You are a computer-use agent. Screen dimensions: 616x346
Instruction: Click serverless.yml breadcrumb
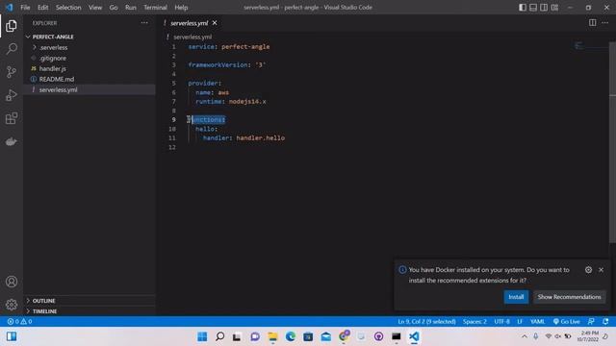point(192,37)
